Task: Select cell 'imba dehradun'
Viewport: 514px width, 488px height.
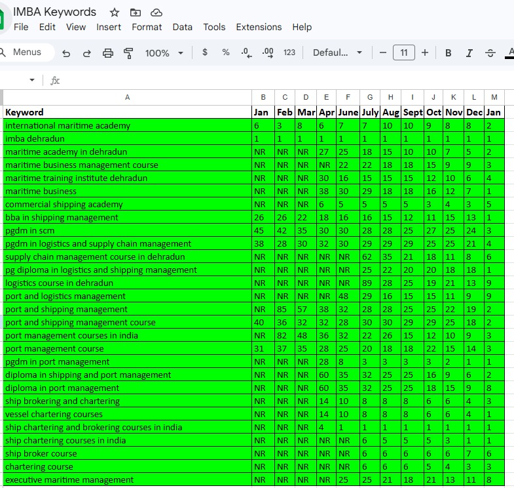Action: tap(127, 138)
